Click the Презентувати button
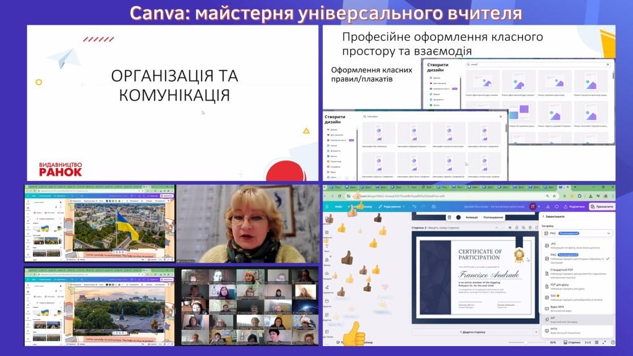 click(601, 206)
